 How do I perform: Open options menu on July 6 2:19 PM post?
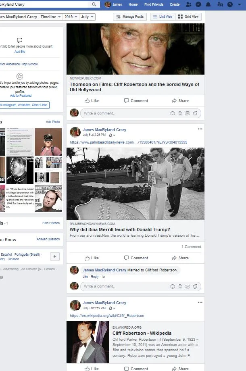pos(200,302)
